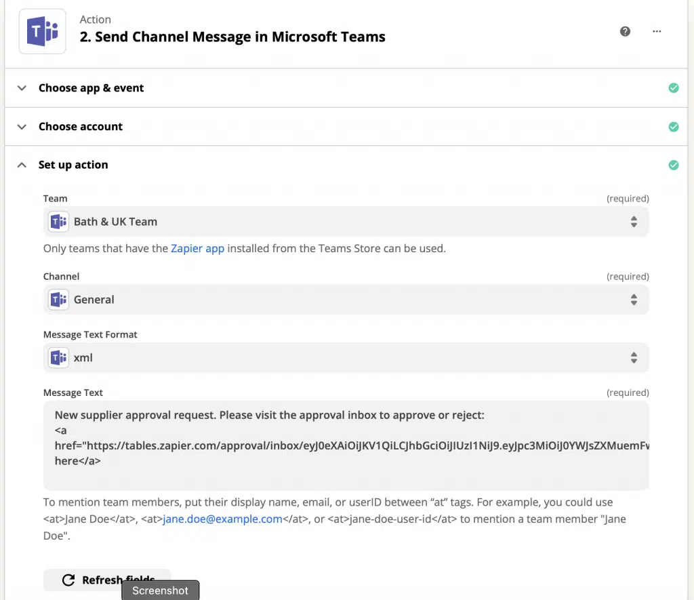Click the Choose app & event heading

(91, 88)
